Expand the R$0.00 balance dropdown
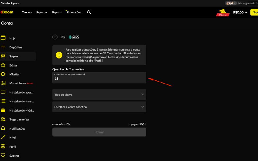The width and height of the screenshot is (258, 161). pos(240,13)
